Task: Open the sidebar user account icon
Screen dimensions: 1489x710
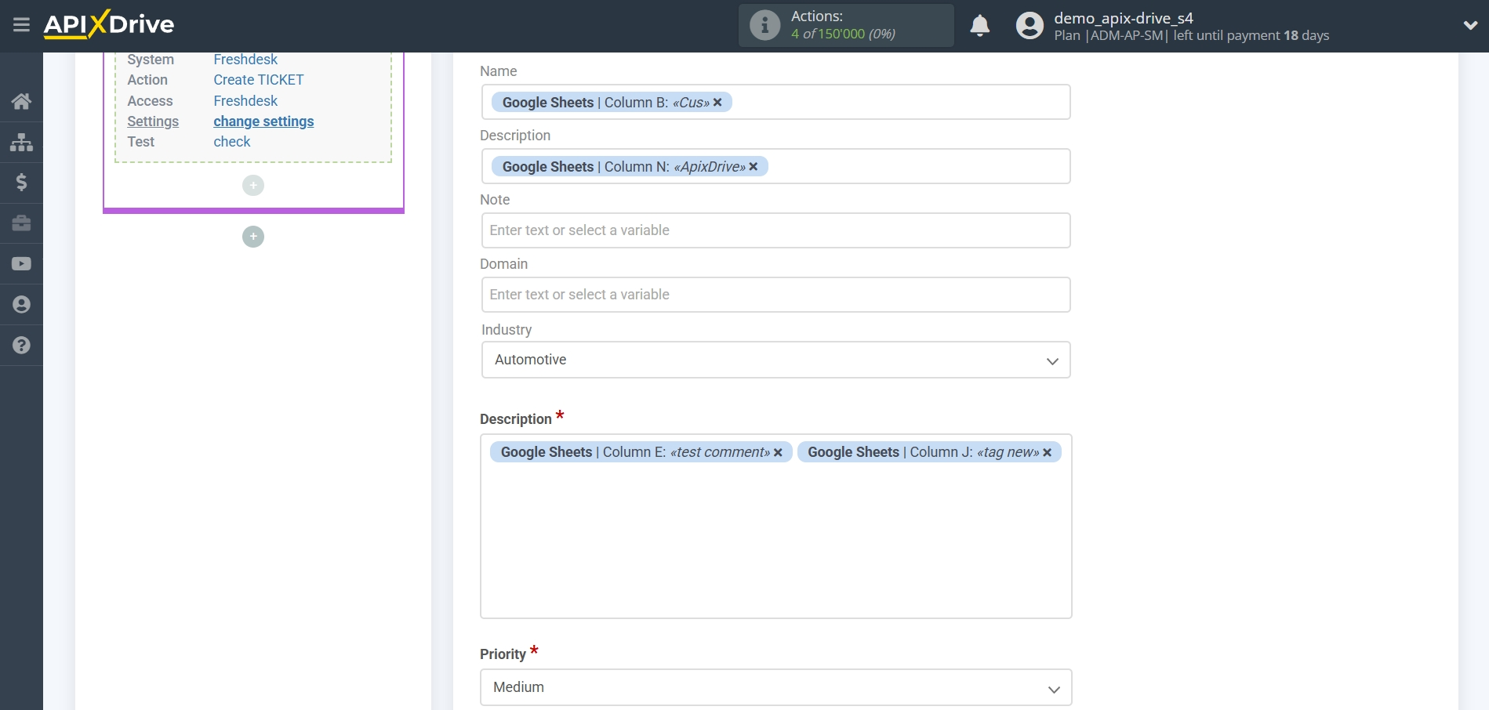Action: pyautogui.click(x=21, y=305)
